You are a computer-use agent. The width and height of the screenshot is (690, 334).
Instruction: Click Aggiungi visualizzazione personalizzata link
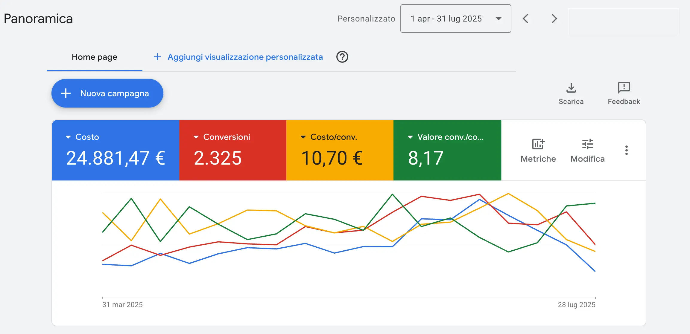click(245, 57)
